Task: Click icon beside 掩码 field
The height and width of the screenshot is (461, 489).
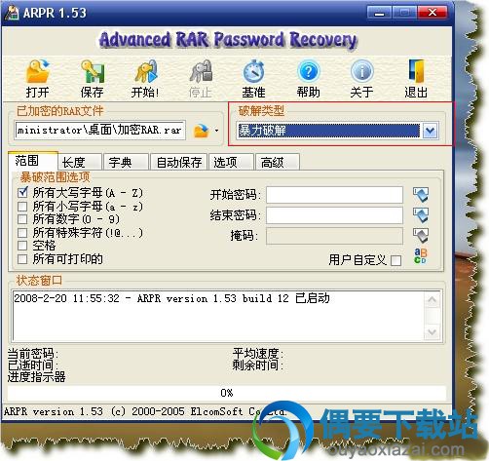Action: tap(421, 236)
